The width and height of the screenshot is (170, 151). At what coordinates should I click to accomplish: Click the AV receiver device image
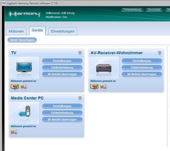point(104,68)
